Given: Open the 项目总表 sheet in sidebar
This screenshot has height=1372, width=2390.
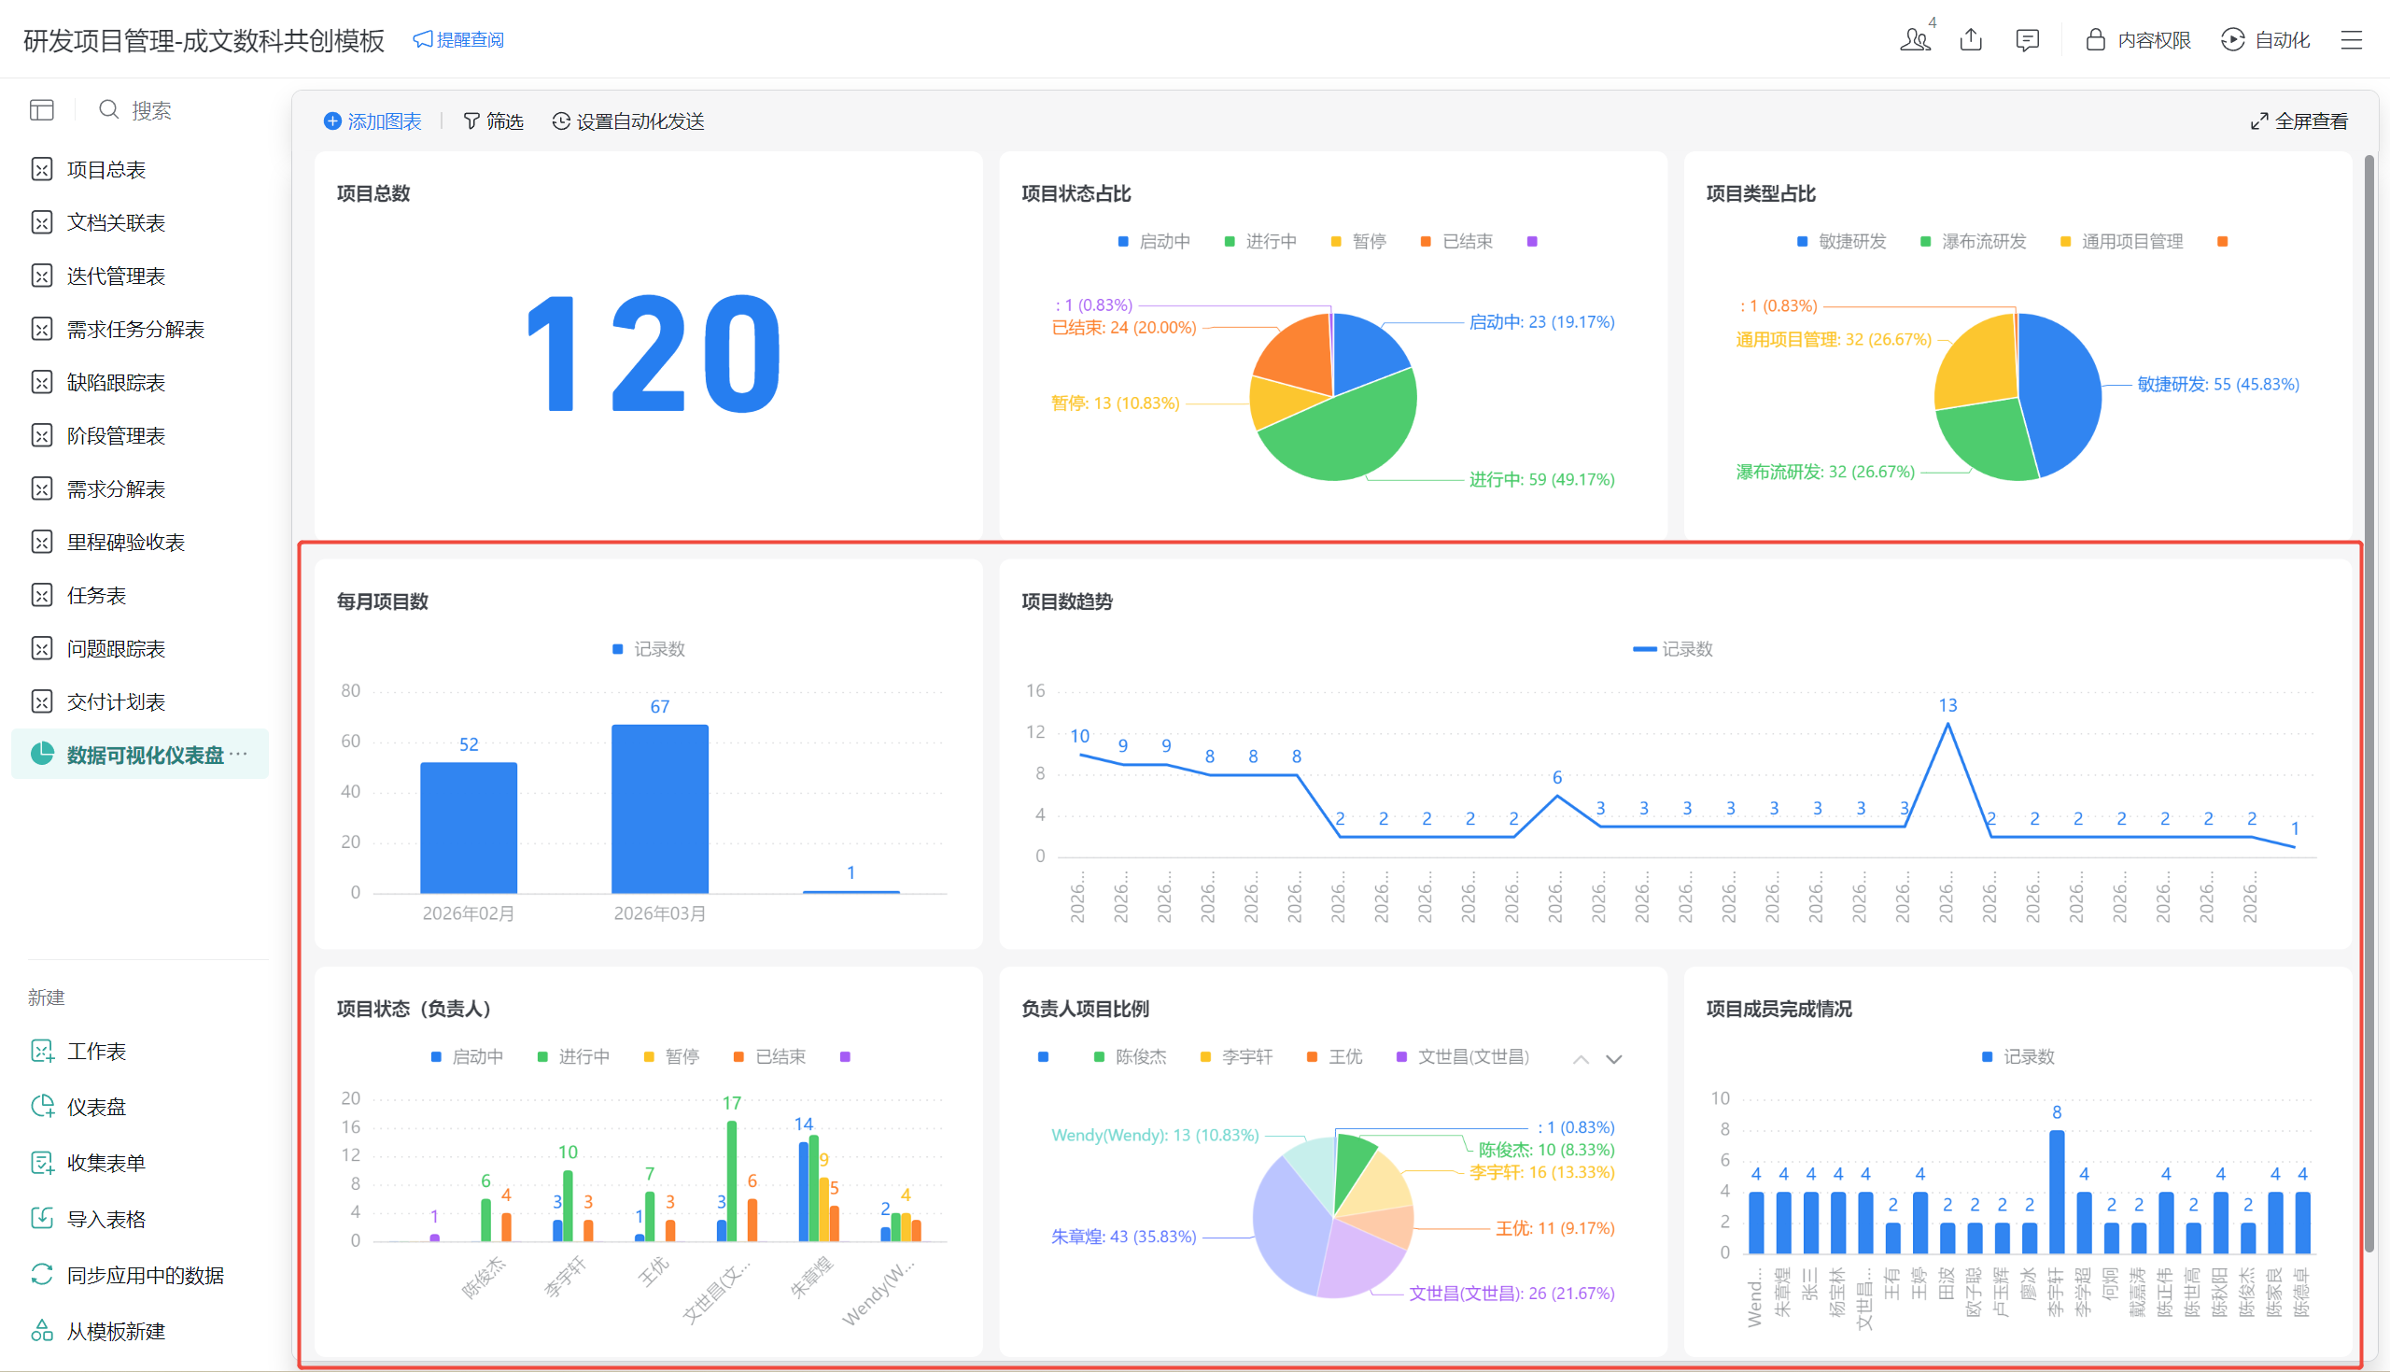Looking at the screenshot, I should point(105,170).
